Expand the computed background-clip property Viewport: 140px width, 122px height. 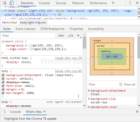(89, 99)
